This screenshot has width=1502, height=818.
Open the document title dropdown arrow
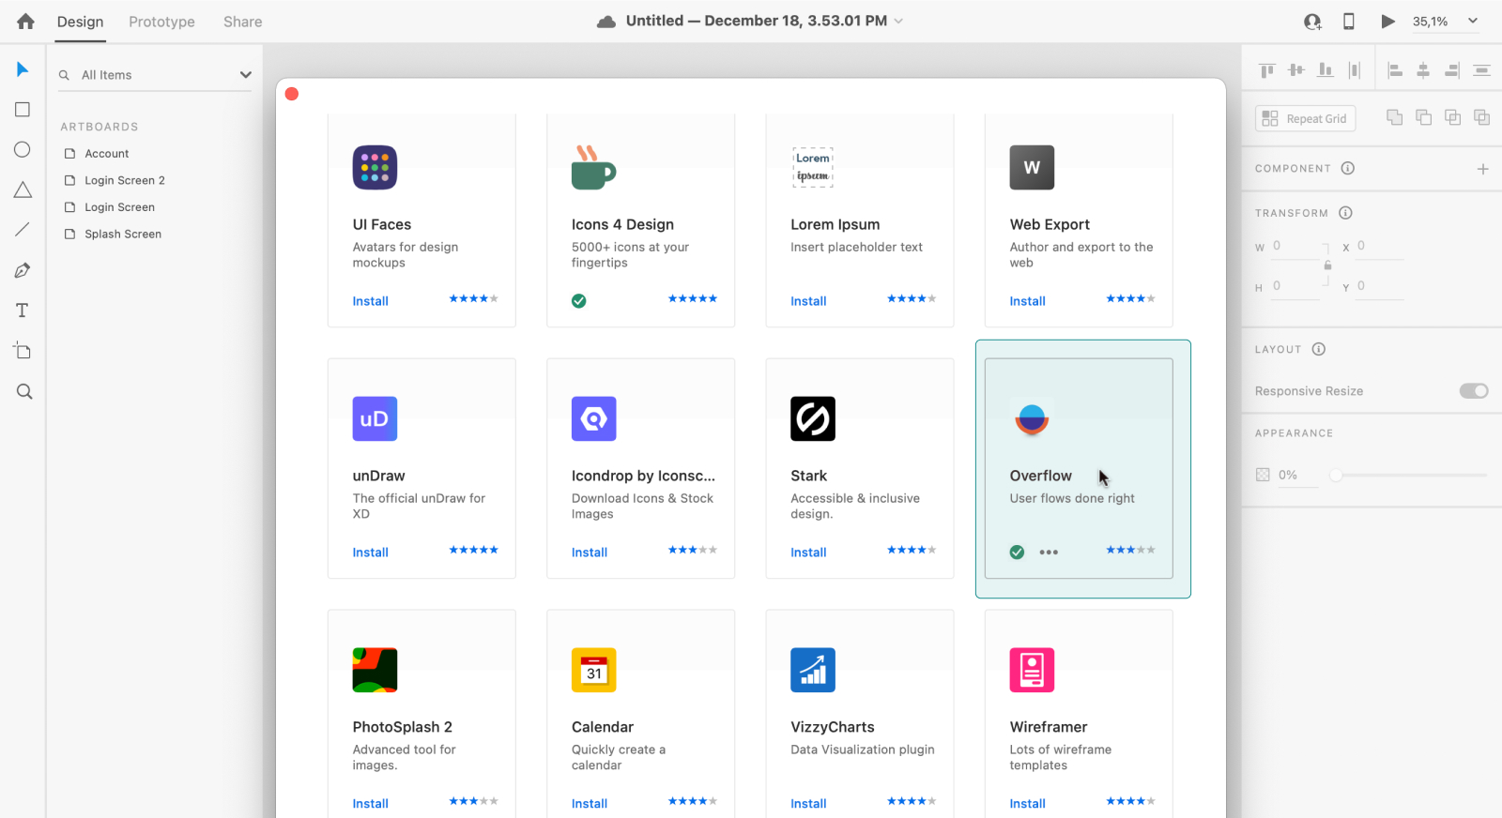tap(898, 22)
